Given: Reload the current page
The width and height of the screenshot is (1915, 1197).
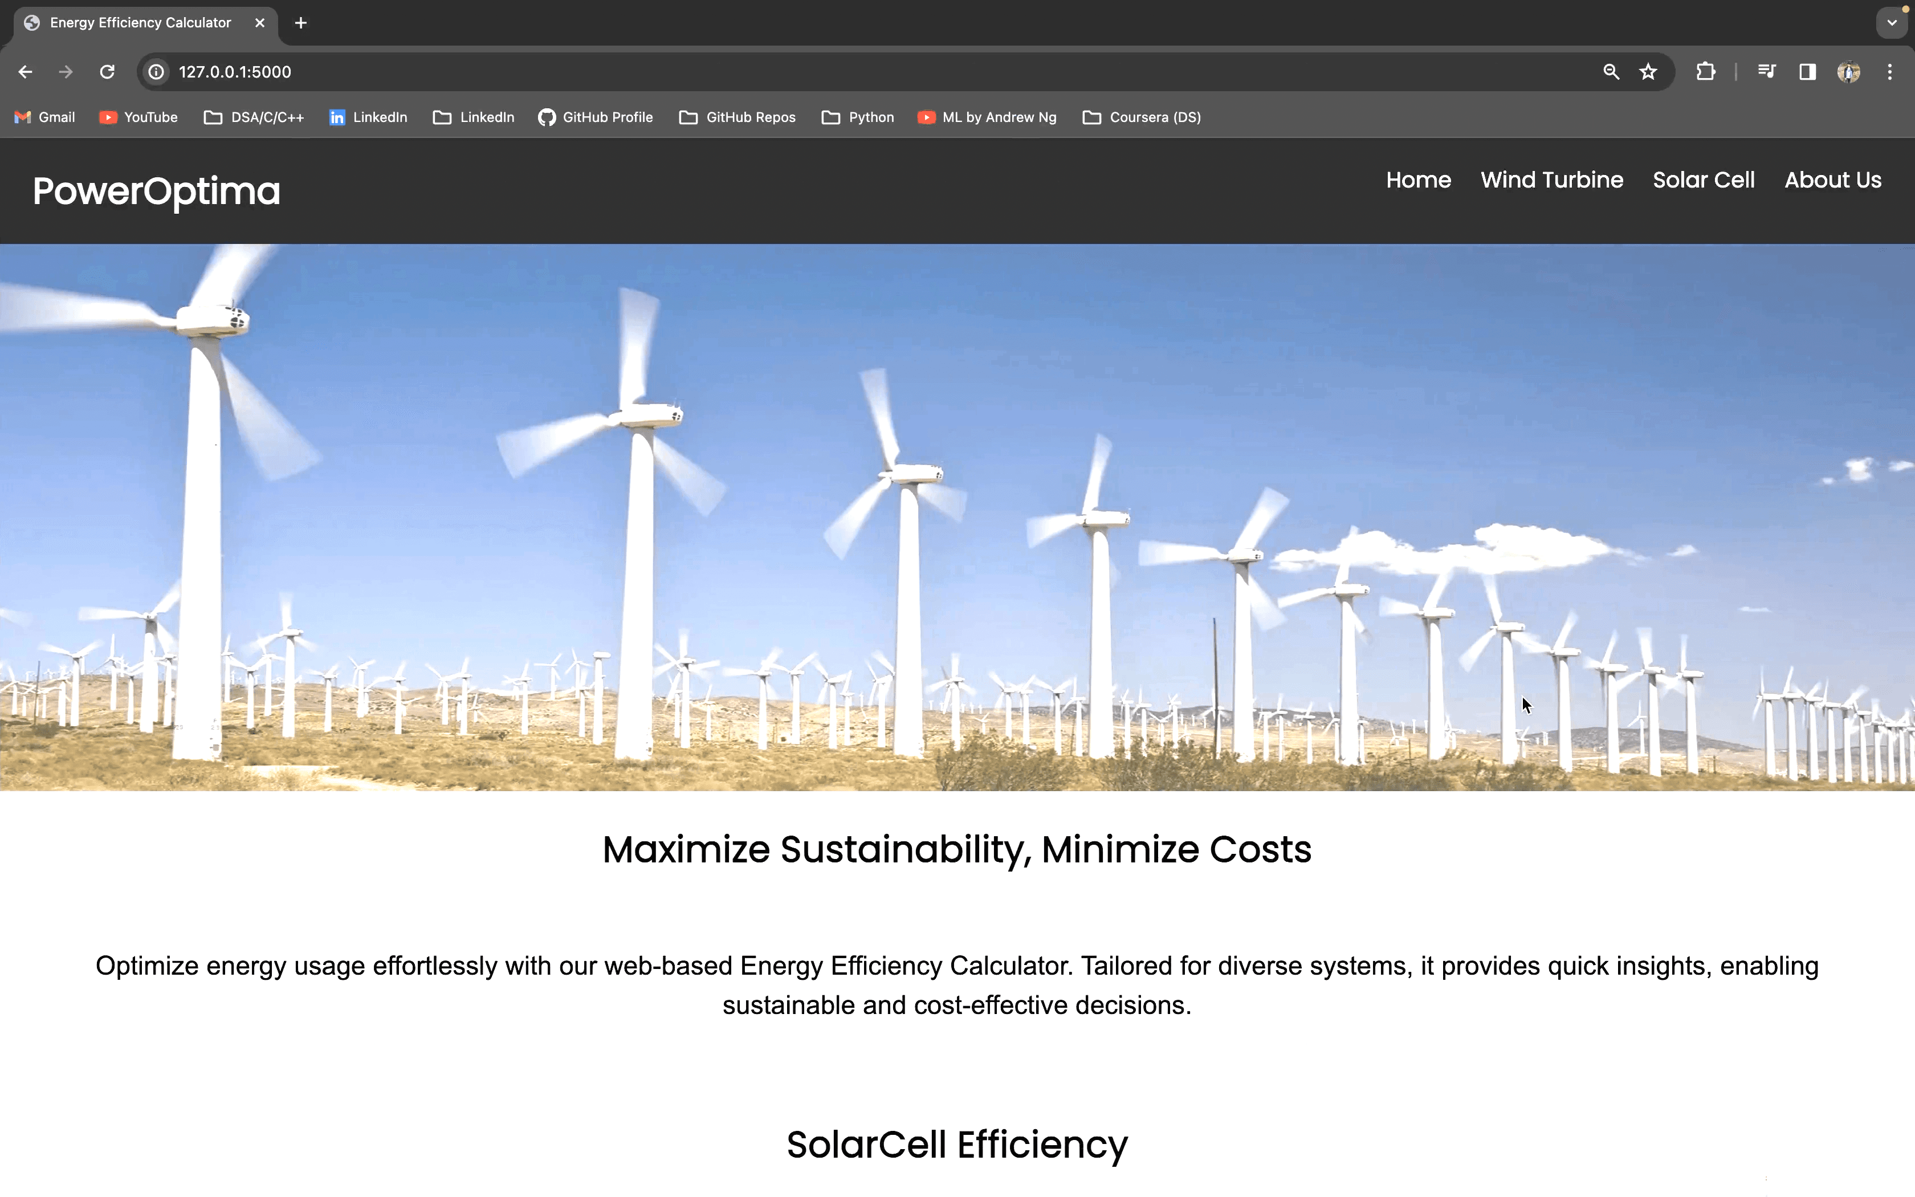Looking at the screenshot, I should pos(107,72).
